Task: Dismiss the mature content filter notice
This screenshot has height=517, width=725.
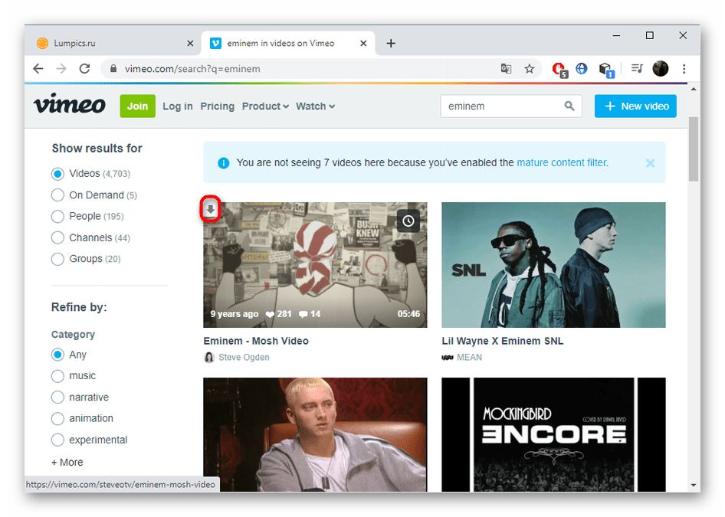Action: [x=650, y=163]
